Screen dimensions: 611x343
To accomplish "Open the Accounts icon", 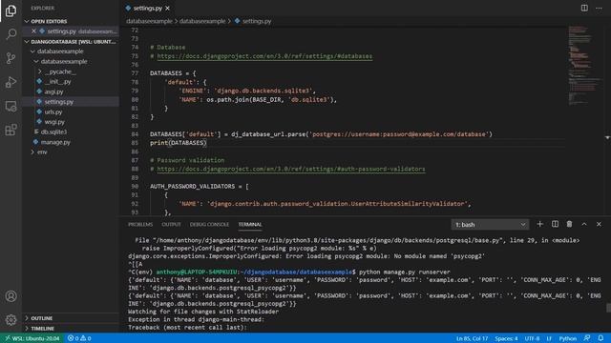I will click(x=11, y=296).
